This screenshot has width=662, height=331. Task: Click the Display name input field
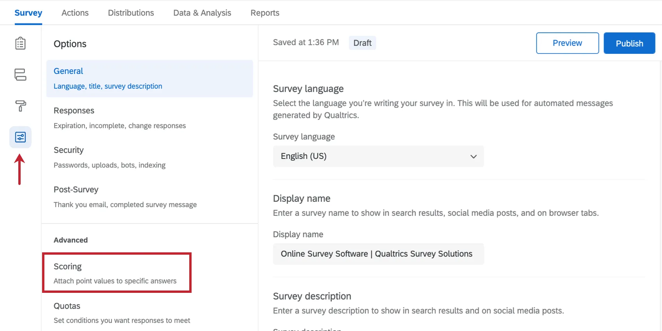378,254
